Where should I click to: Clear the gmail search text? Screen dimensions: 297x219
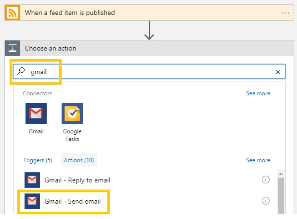pos(278,72)
